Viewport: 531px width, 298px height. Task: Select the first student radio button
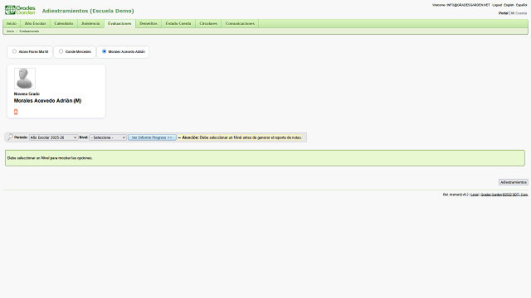coord(14,51)
